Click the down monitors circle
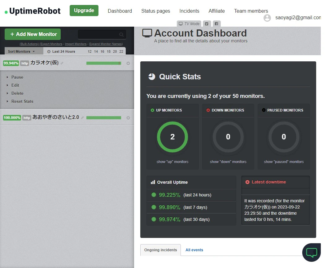 [x=228, y=137]
